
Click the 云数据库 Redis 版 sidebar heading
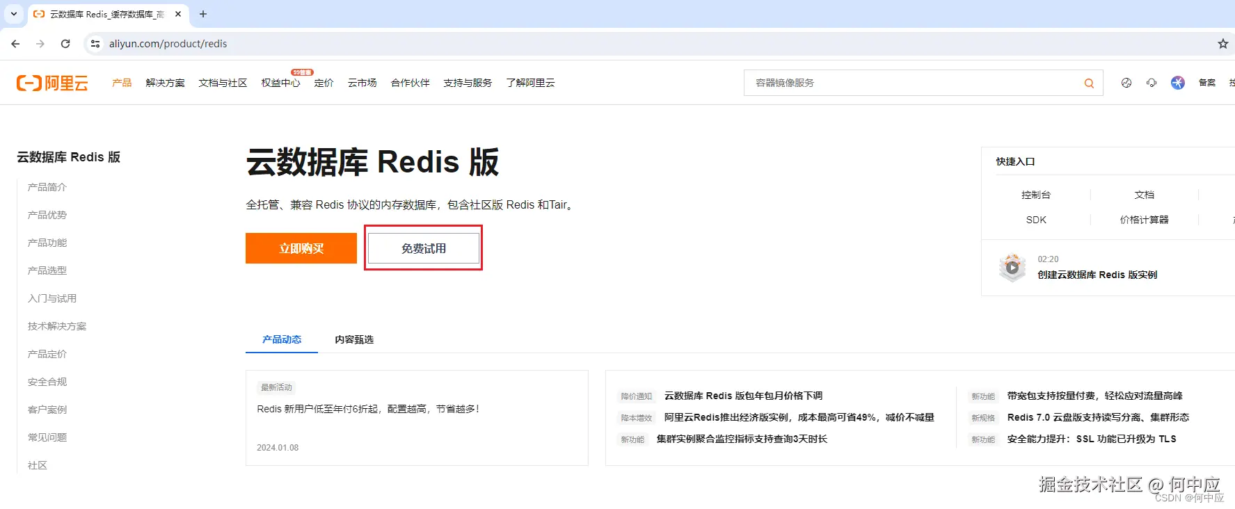(69, 157)
